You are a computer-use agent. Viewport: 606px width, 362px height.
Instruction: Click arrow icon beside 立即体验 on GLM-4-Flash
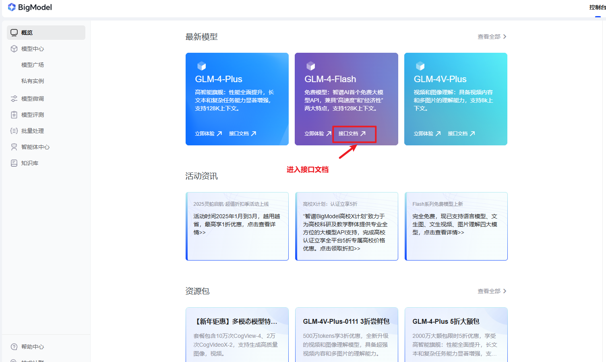click(x=329, y=134)
